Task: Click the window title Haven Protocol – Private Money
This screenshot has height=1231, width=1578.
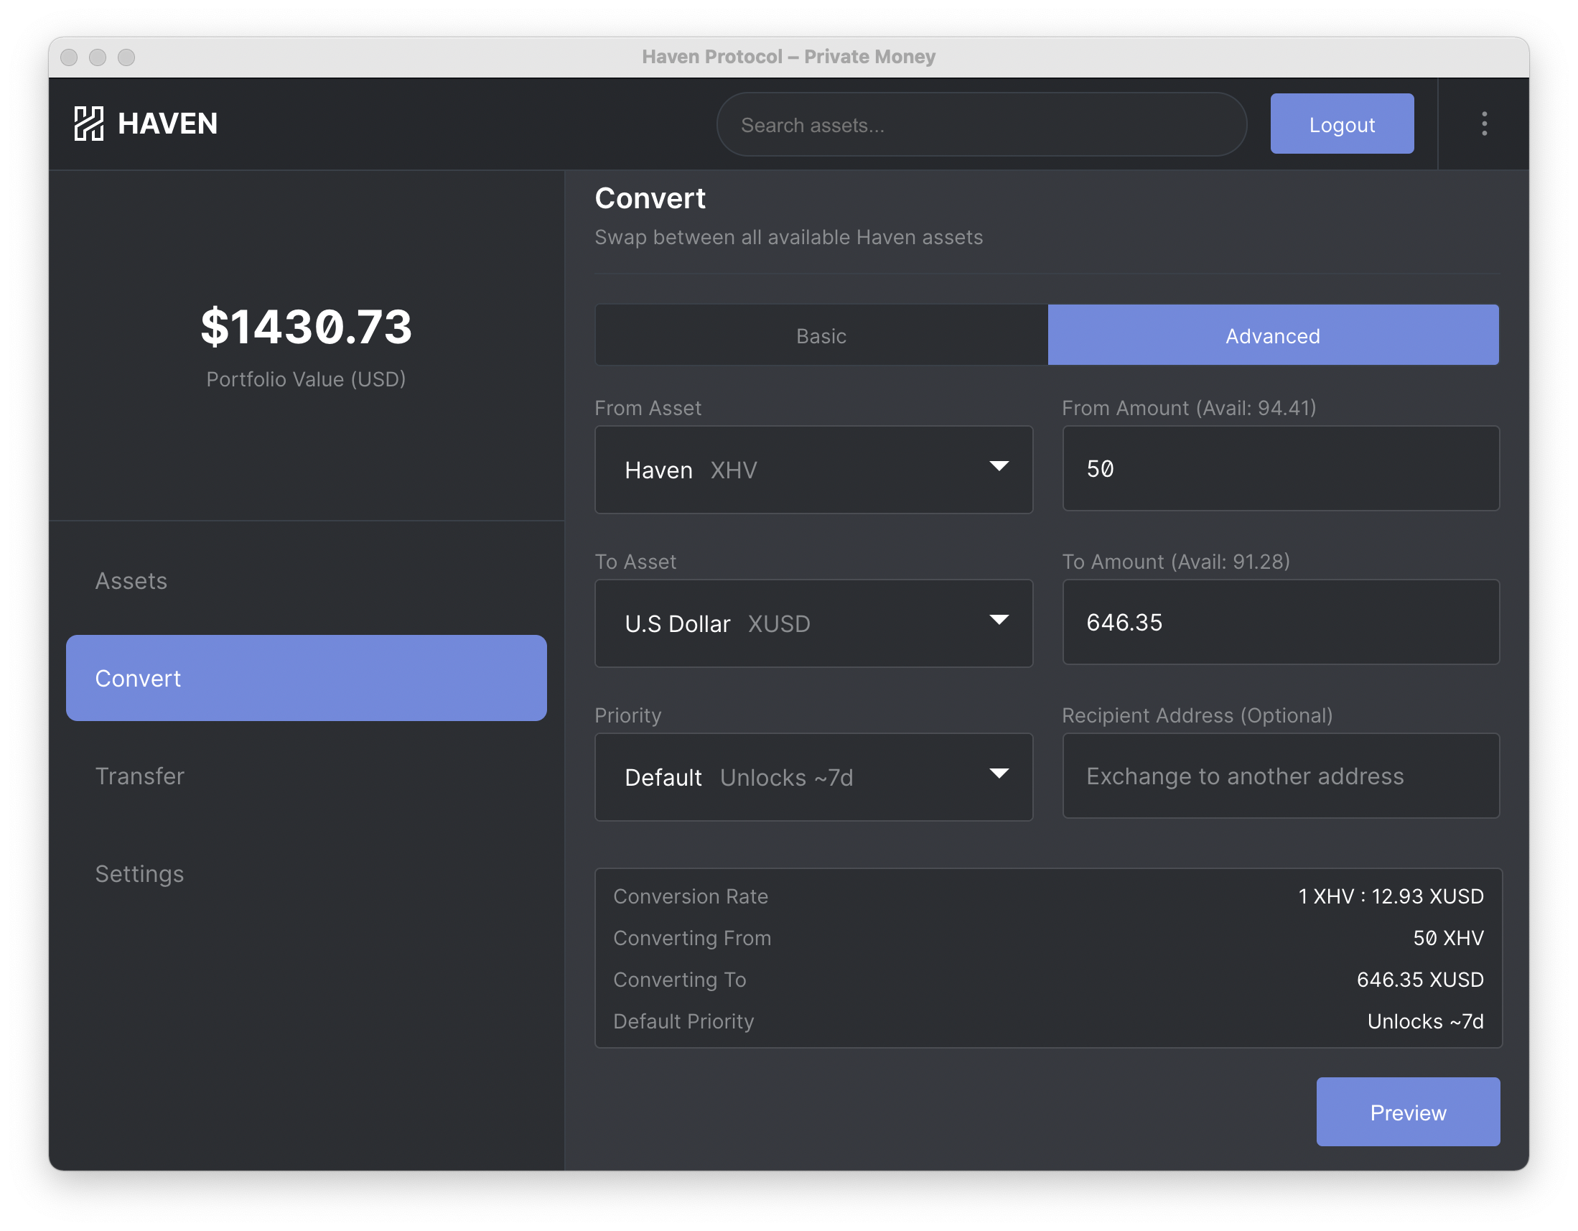Action: pos(789,57)
